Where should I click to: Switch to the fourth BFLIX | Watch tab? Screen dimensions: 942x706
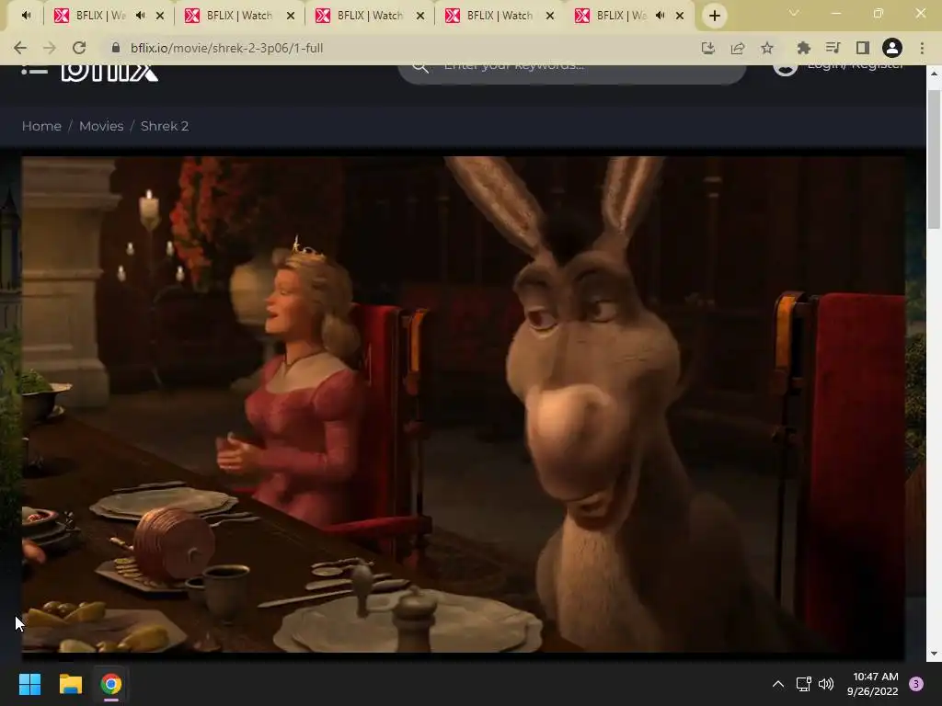coord(369,16)
